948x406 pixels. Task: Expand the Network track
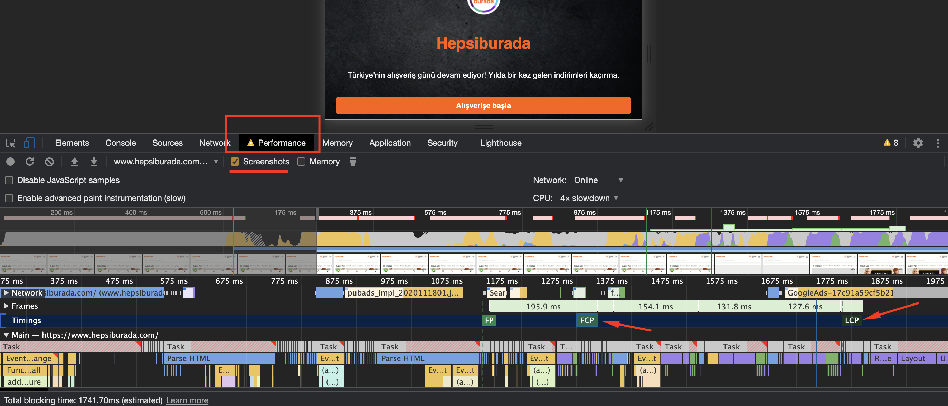6,293
